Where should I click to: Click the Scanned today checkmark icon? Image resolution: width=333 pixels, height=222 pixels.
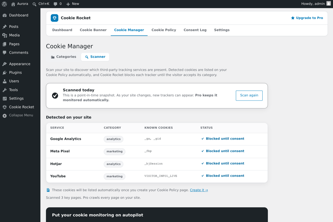(x=55, y=96)
